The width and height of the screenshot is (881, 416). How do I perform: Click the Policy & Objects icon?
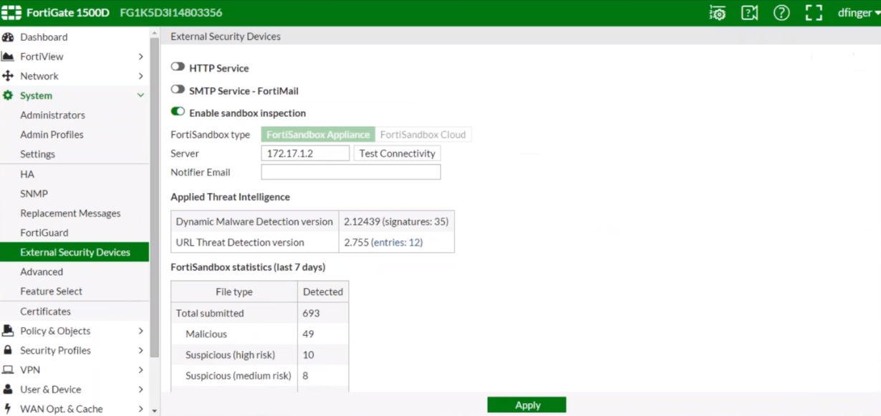click(8, 331)
